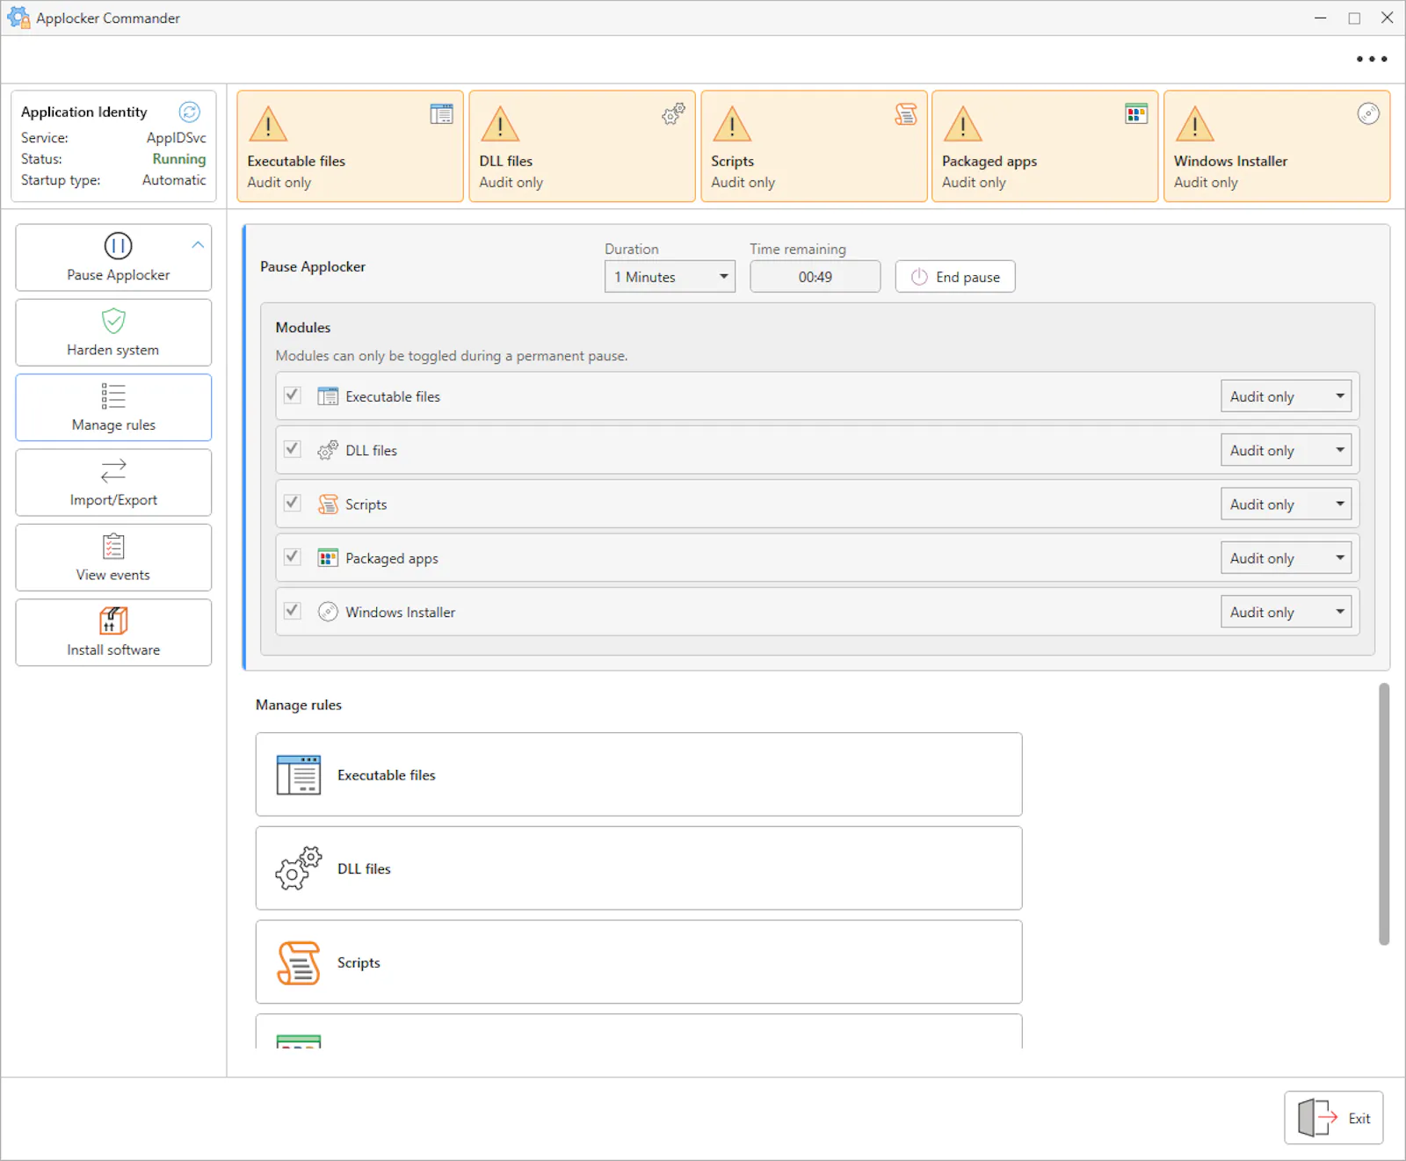Image resolution: width=1406 pixels, height=1161 pixels.
Task: Click the Running status text
Action: 179,159
